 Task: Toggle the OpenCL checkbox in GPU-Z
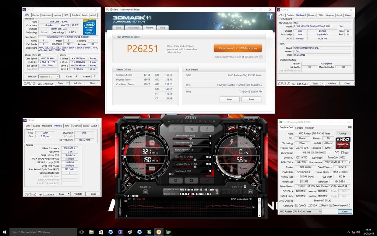tap(296, 205)
